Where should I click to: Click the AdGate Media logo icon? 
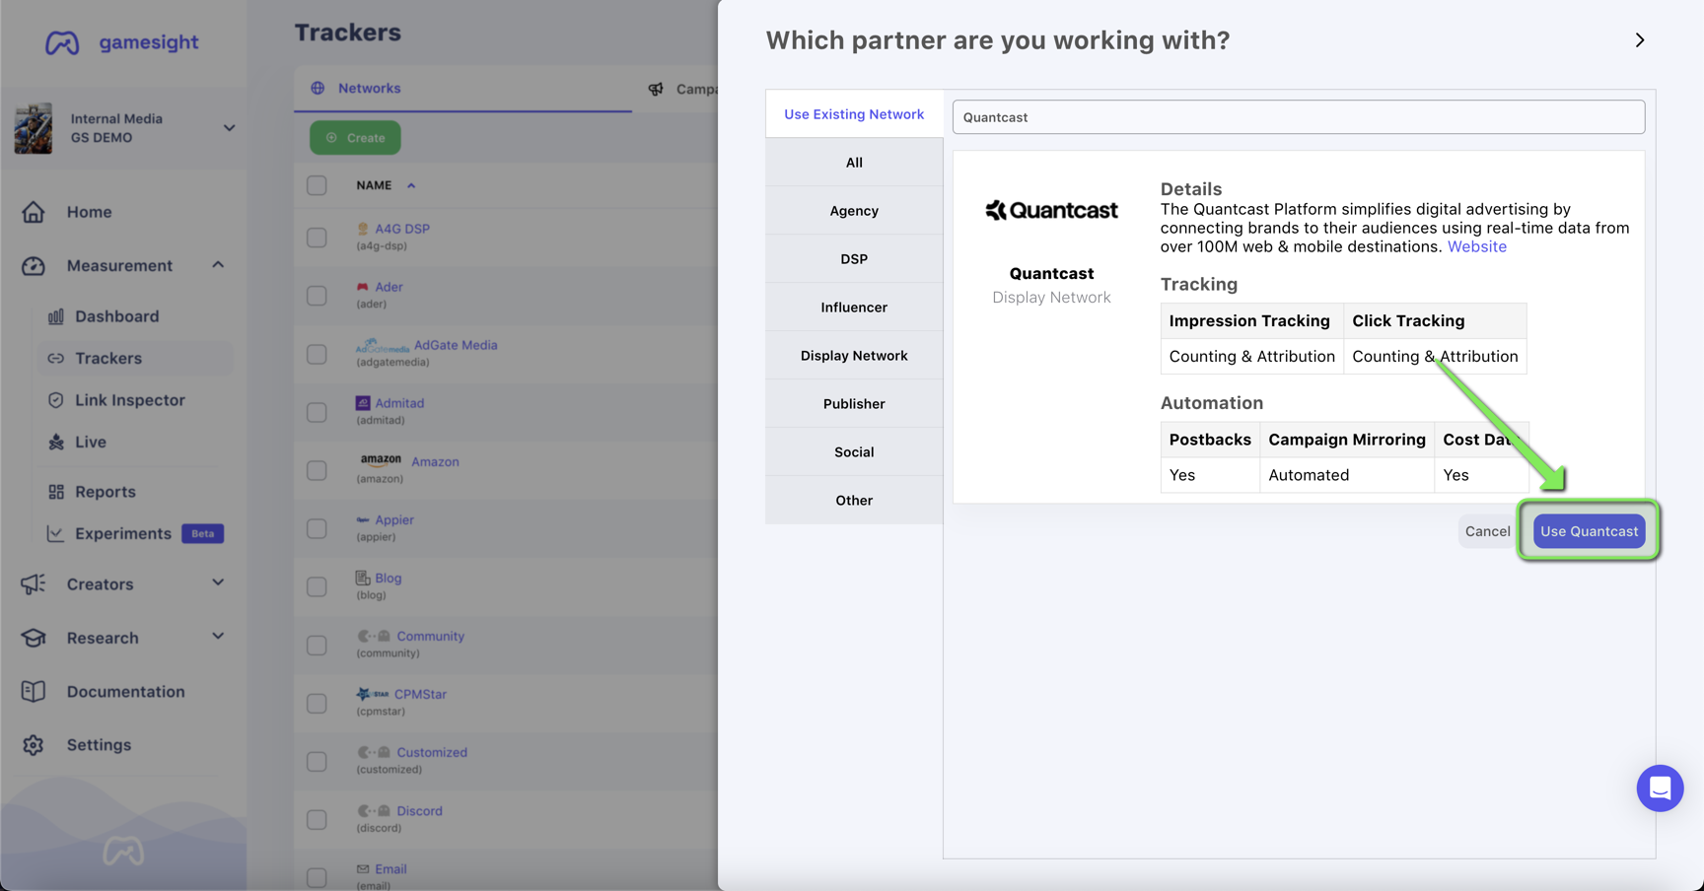[x=383, y=346]
